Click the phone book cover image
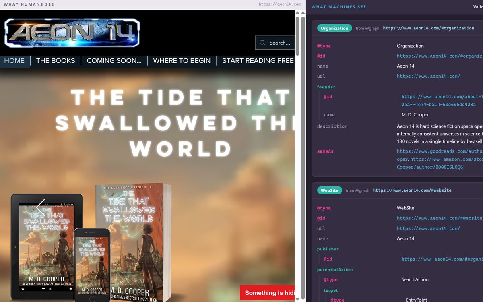Image resolution: width=483 pixels, height=302 pixels. click(92, 266)
